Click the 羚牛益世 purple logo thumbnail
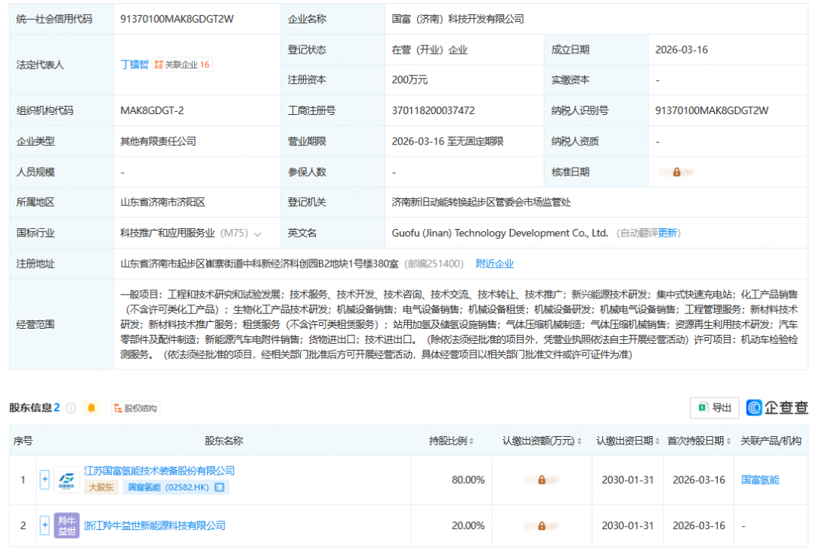 pos(66,525)
